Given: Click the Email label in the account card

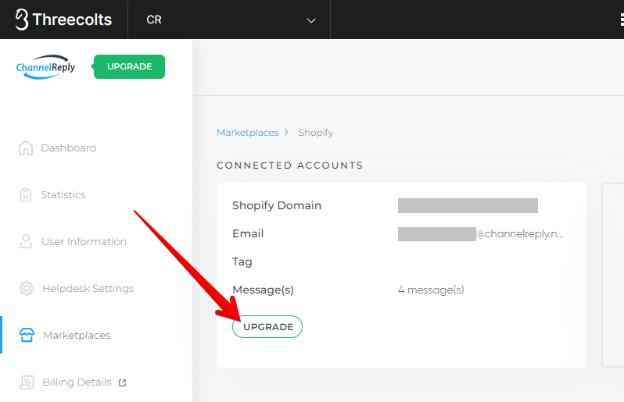Looking at the screenshot, I should click(248, 233).
